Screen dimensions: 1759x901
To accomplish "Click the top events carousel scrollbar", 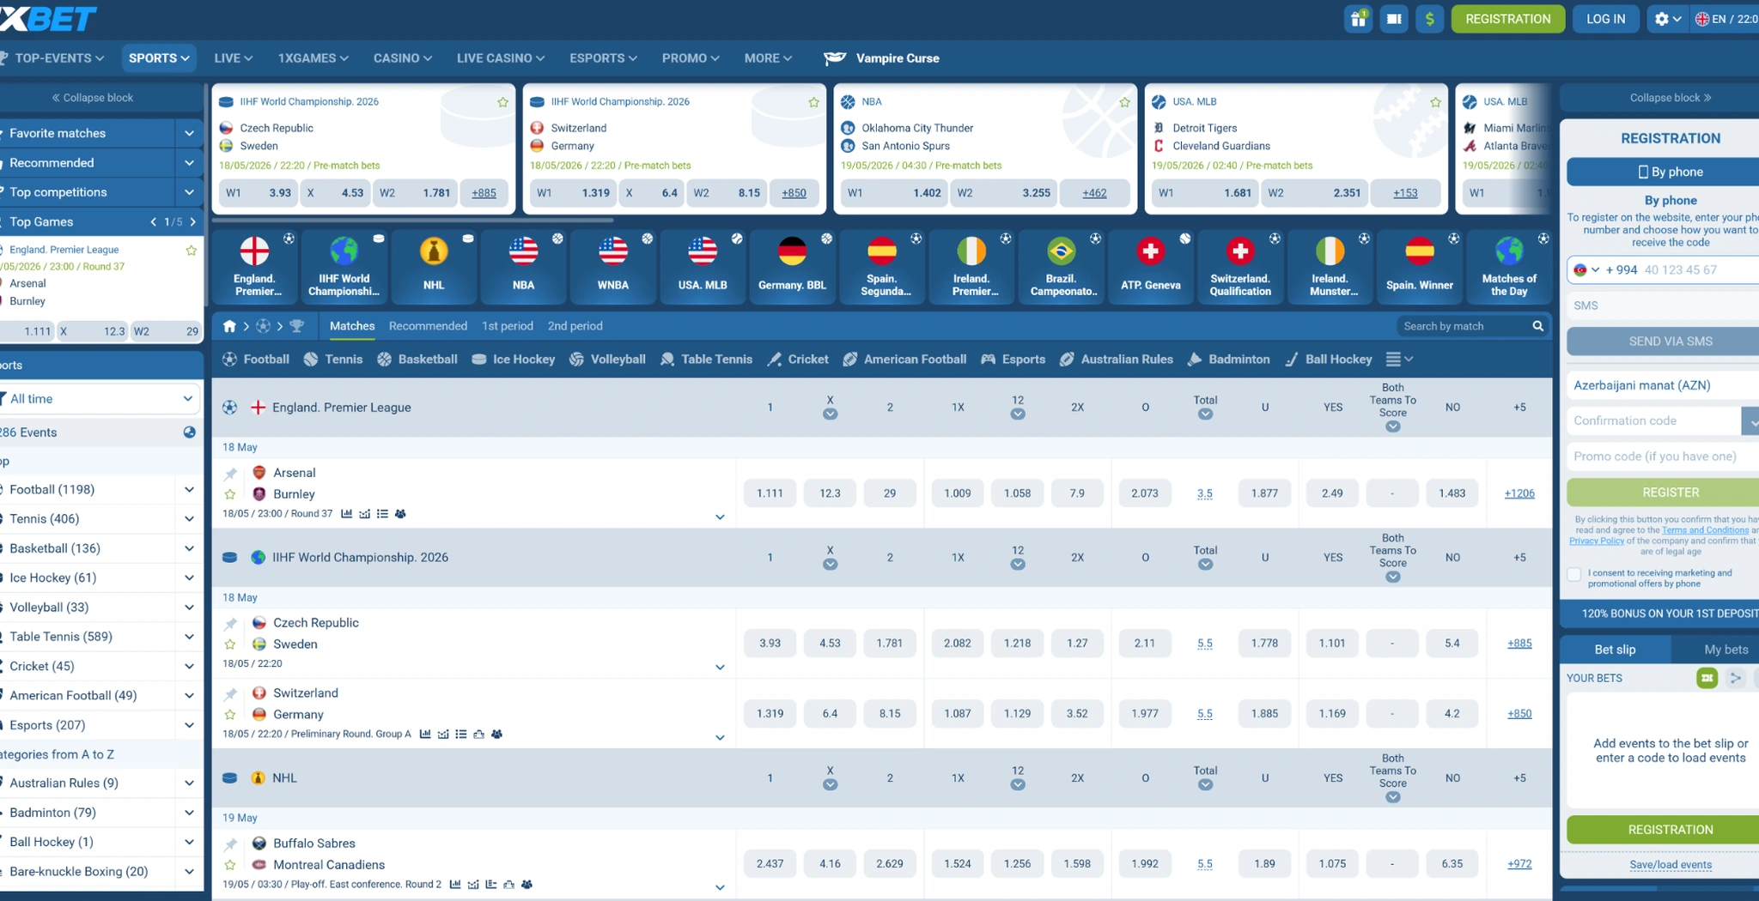I will (413, 221).
